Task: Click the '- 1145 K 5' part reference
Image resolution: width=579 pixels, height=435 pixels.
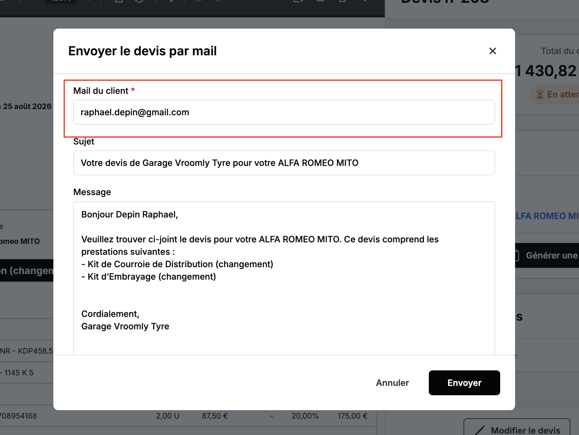Action: 17,373
